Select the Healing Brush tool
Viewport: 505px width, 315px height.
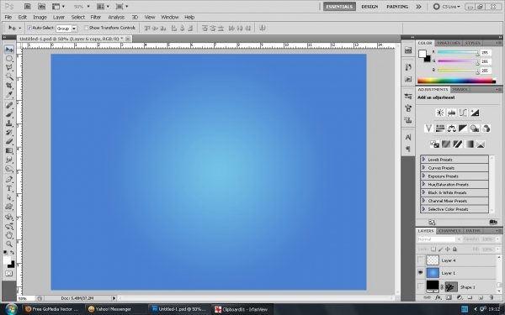9,106
